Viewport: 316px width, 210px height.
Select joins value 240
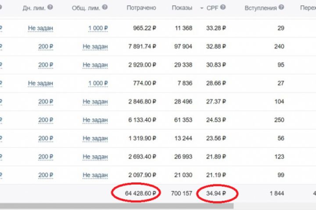point(279,46)
